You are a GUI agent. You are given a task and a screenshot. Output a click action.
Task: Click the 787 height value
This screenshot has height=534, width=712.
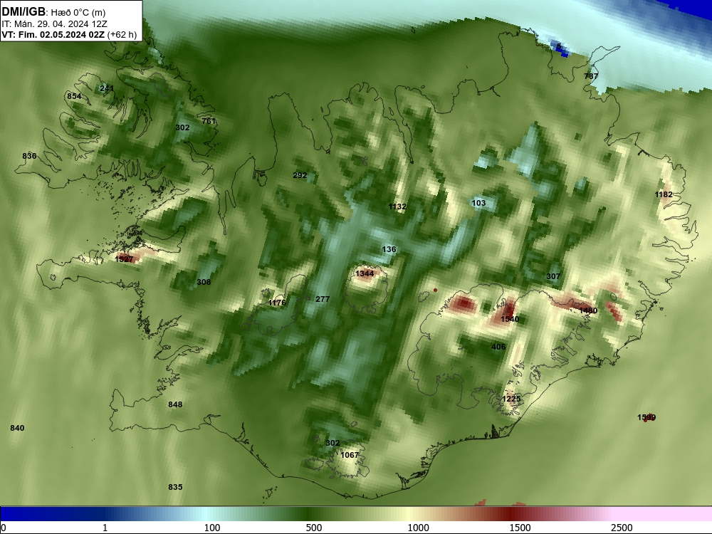pyautogui.click(x=591, y=76)
